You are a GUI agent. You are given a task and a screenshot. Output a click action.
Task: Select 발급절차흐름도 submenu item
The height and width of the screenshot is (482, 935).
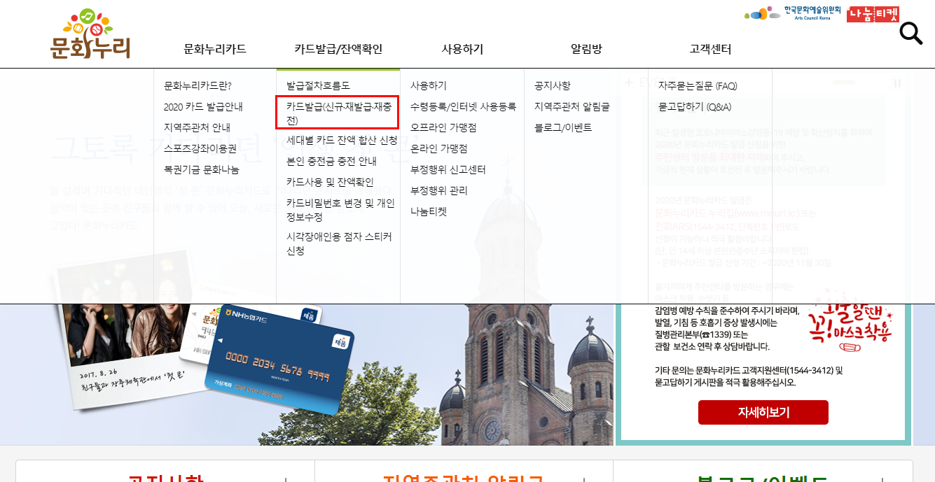tap(318, 85)
